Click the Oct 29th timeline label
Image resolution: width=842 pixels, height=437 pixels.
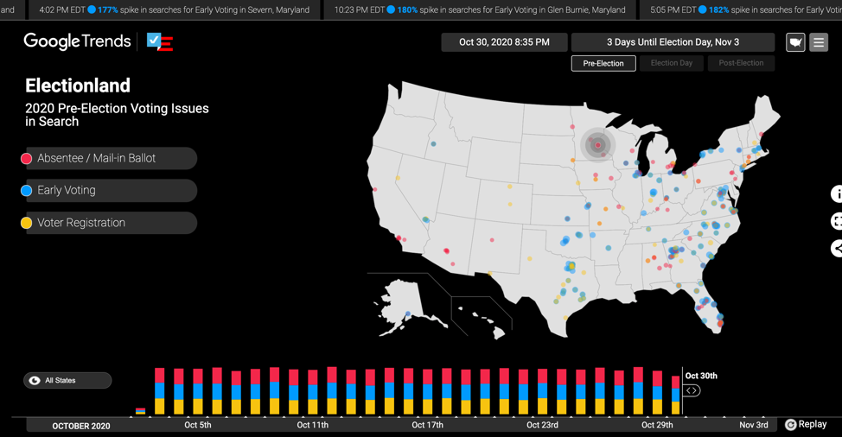click(x=657, y=425)
